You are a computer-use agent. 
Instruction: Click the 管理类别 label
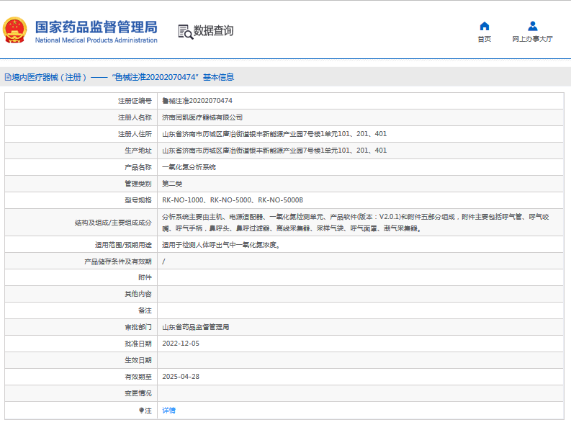pyautogui.click(x=138, y=184)
